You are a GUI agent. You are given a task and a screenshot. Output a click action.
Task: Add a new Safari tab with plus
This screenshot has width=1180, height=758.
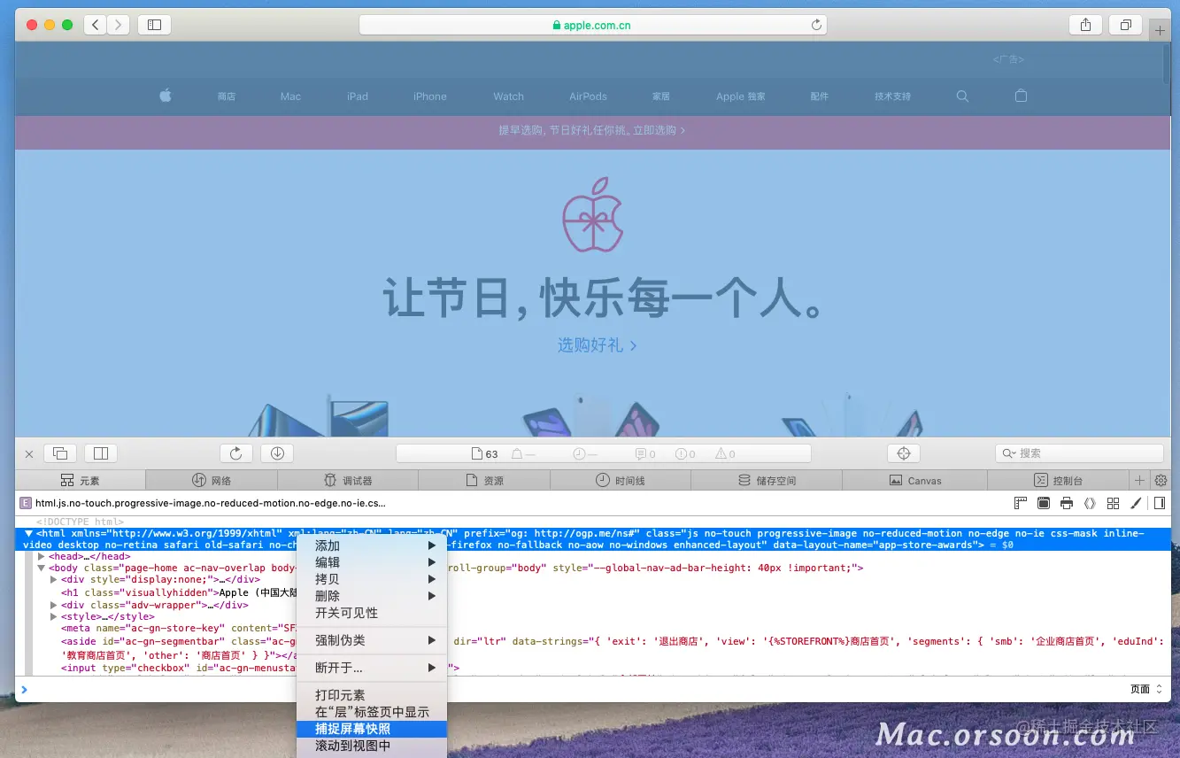pos(1160,30)
